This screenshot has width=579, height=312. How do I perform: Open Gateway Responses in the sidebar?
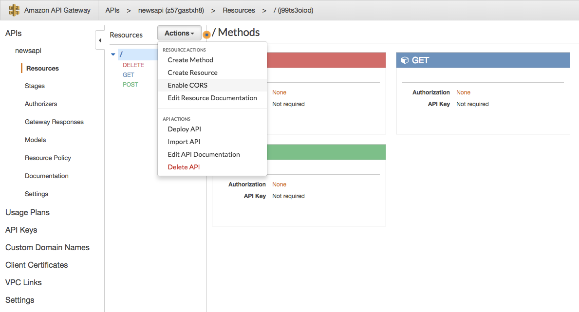[x=54, y=122]
